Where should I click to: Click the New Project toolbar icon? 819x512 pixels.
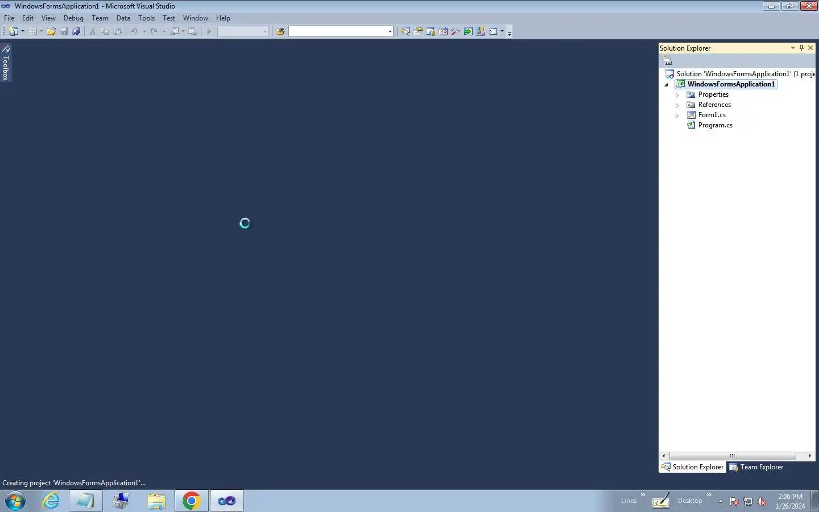(14, 31)
